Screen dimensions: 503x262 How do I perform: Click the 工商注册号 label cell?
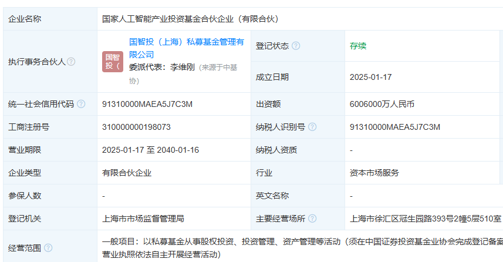click(50, 127)
